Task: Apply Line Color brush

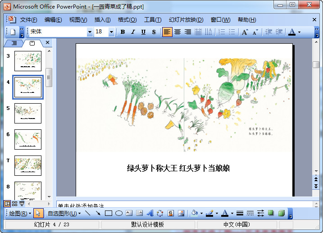Action: tap(210, 213)
